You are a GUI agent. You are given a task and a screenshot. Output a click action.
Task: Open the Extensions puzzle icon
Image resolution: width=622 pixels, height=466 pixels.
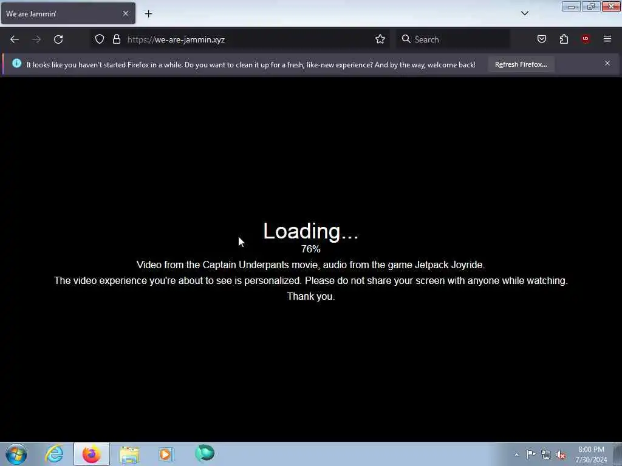pos(564,39)
